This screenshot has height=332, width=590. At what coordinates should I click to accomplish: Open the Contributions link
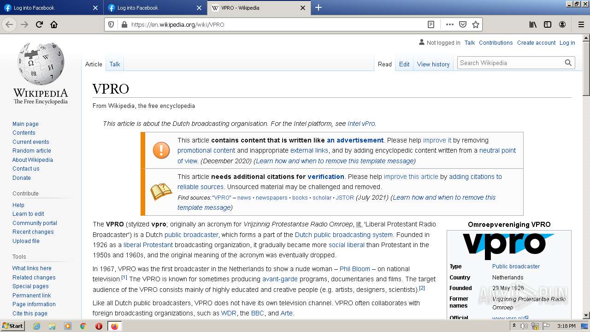[x=496, y=42]
